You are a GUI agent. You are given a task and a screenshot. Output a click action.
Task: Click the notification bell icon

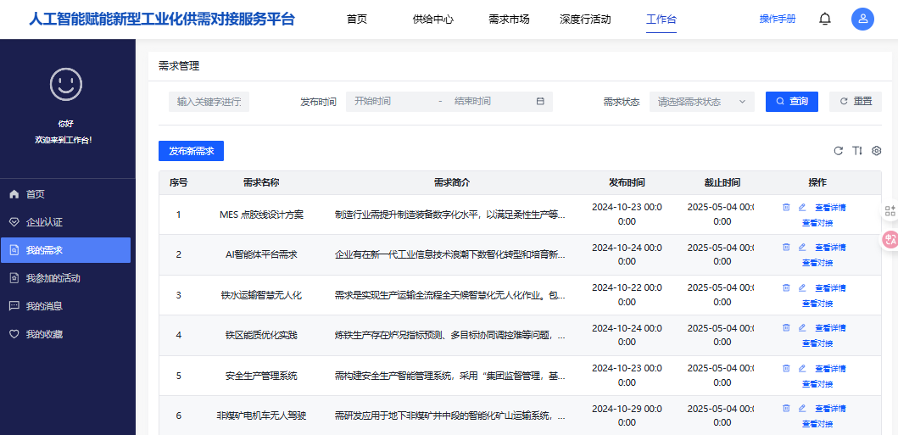(x=825, y=19)
